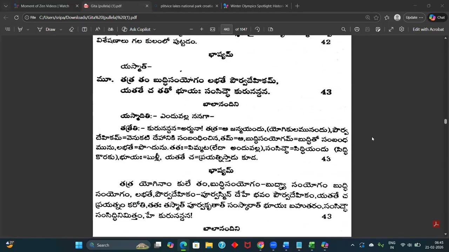
Task: Zoom in the PDF page
Action: [x=202, y=29]
